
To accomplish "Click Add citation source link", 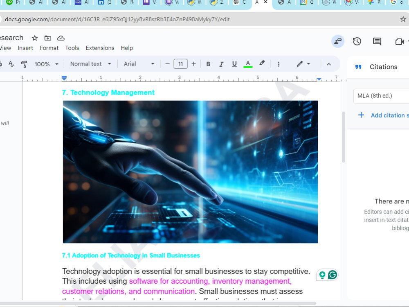I will (x=384, y=115).
